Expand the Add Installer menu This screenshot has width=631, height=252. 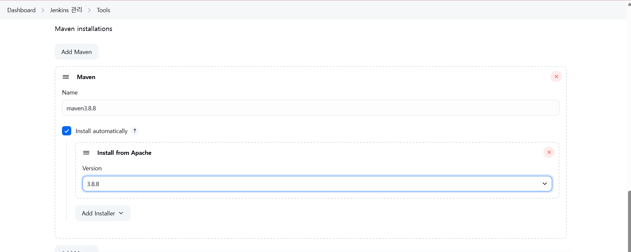[103, 213]
